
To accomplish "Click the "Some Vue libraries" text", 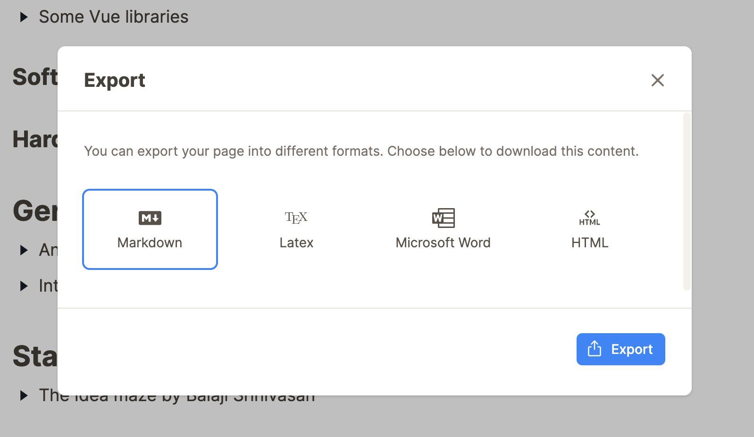I will [113, 17].
